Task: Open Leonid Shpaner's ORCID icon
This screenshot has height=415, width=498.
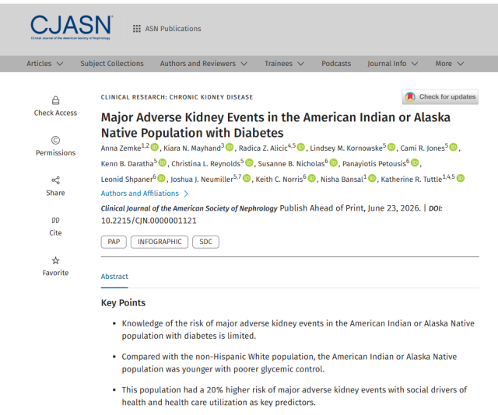Action: (x=161, y=178)
